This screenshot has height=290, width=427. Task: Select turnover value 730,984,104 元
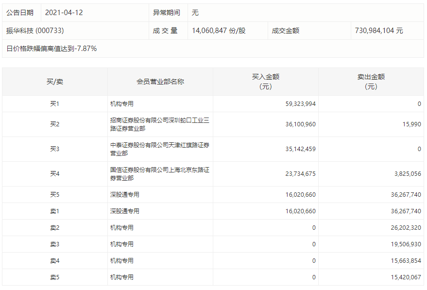click(379, 31)
